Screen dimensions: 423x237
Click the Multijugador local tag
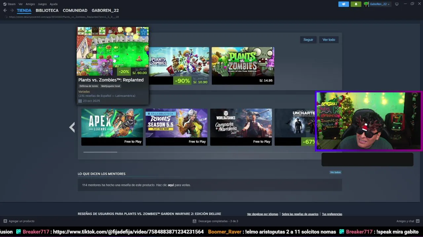[x=111, y=86]
